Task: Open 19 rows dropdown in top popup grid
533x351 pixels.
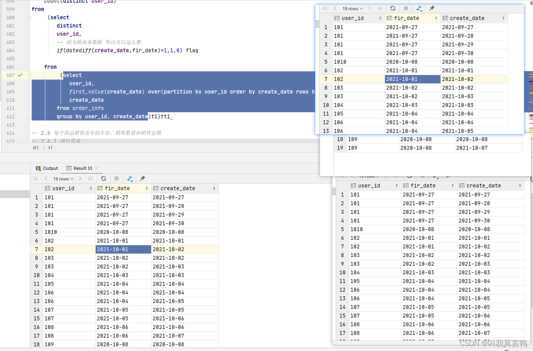Action: pyautogui.click(x=353, y=8)
